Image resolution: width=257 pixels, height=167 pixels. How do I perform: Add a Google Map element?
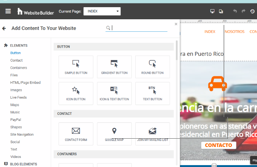pyautogui.click(x=114, y=134)
